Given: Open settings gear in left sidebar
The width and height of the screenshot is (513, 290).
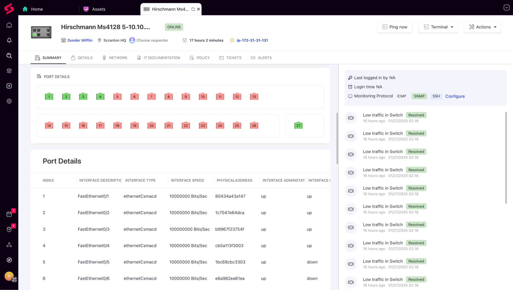Looking at the screenshot, I should tap(9, 101).
